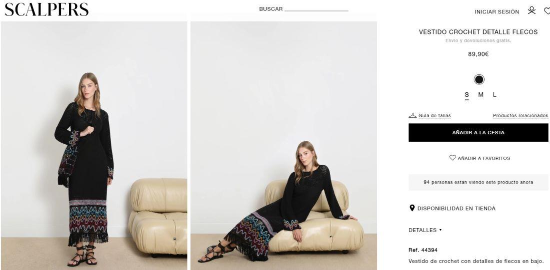Collapse the Detalles section arrow
This screenshot has height=270, width=550.
[x=440, y=230]
